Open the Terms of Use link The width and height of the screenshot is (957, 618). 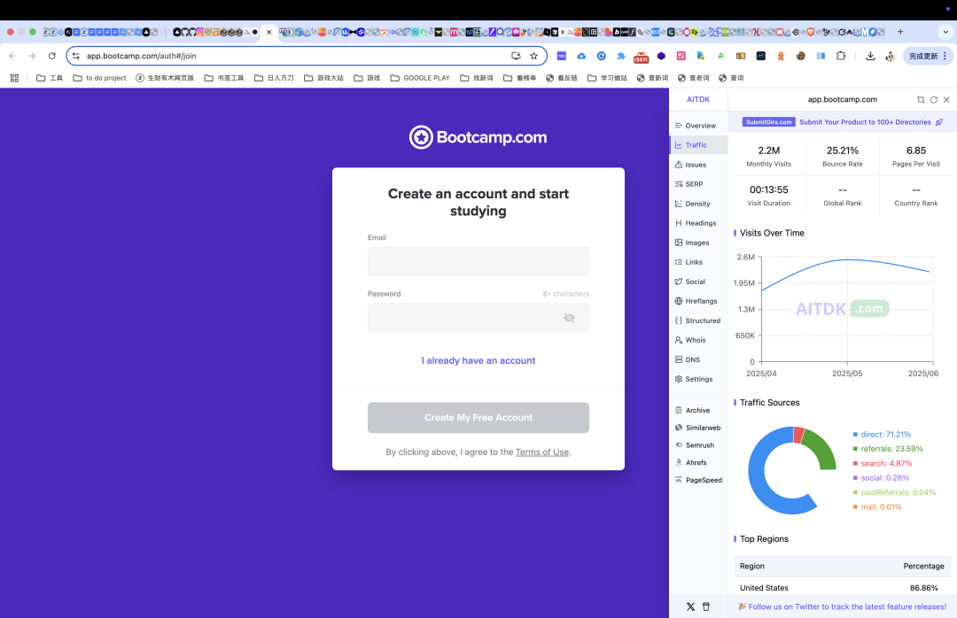tap(542, 452)
